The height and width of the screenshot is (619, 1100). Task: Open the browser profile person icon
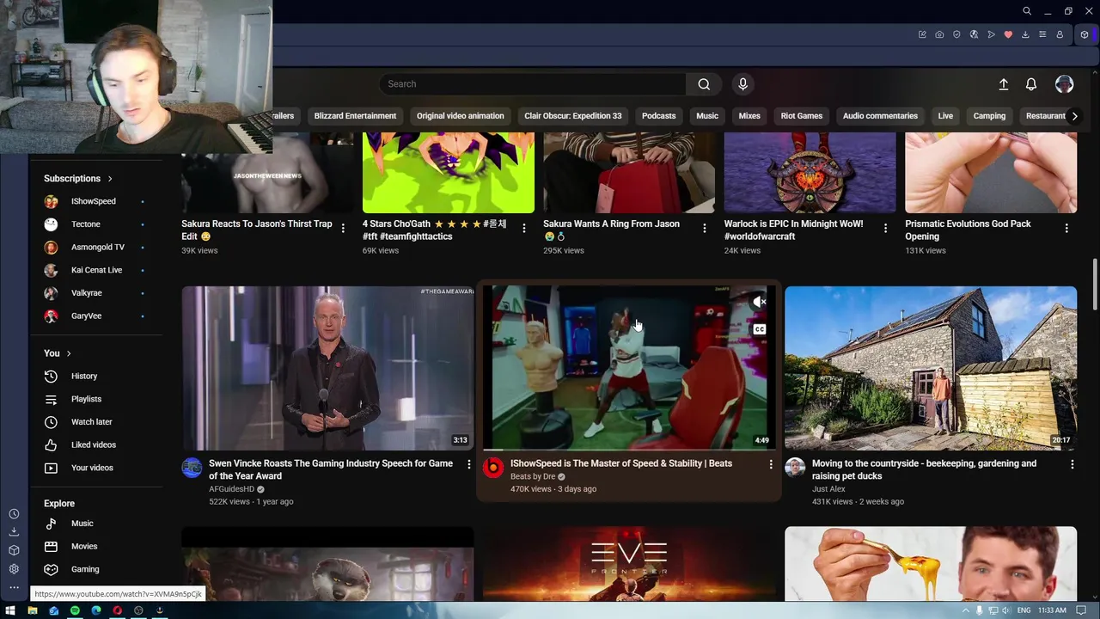(1060, 34)
